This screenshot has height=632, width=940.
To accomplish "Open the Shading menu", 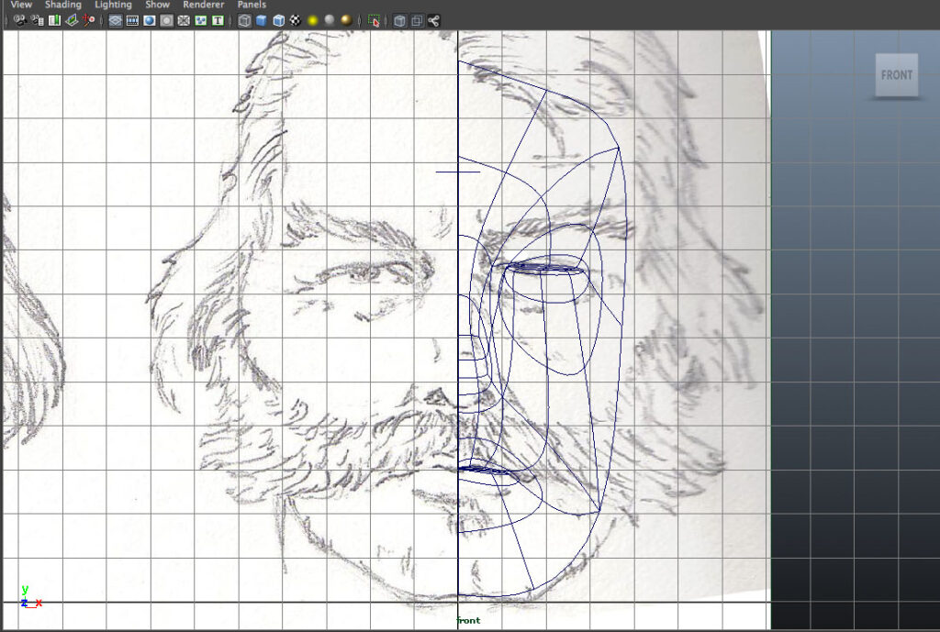I will (63, 5).
